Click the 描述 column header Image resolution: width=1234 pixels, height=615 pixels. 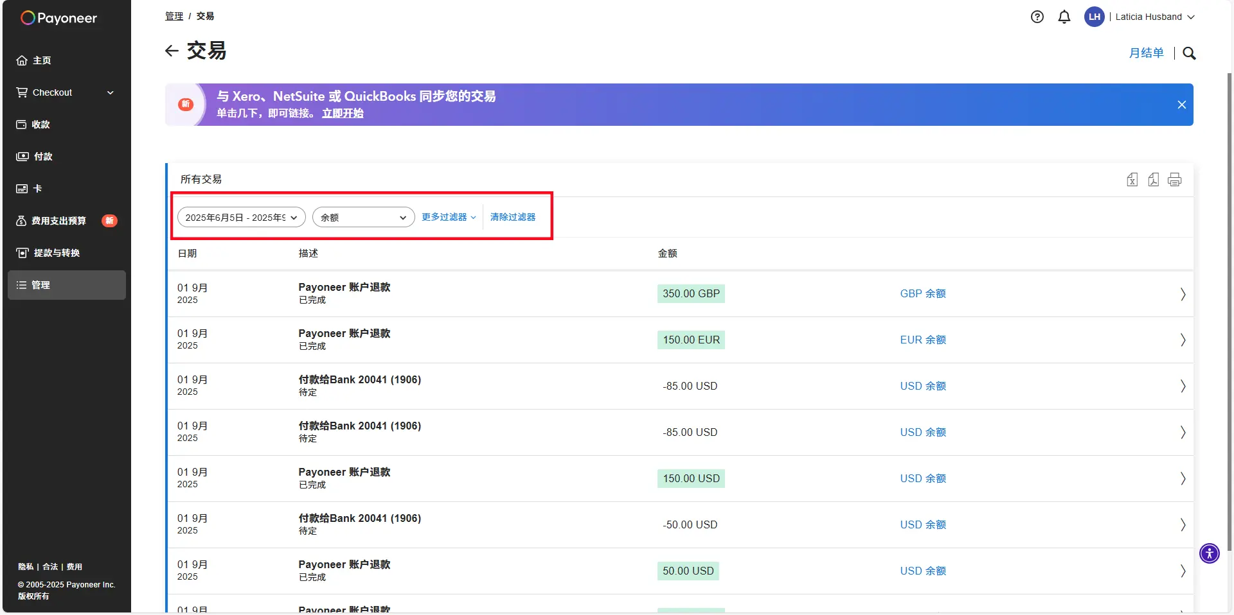pos(308,254)
